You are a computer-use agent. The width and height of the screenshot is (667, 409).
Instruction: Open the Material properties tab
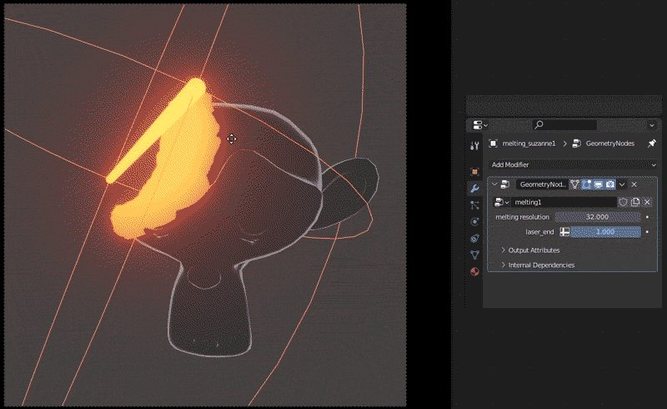point(474,271)
